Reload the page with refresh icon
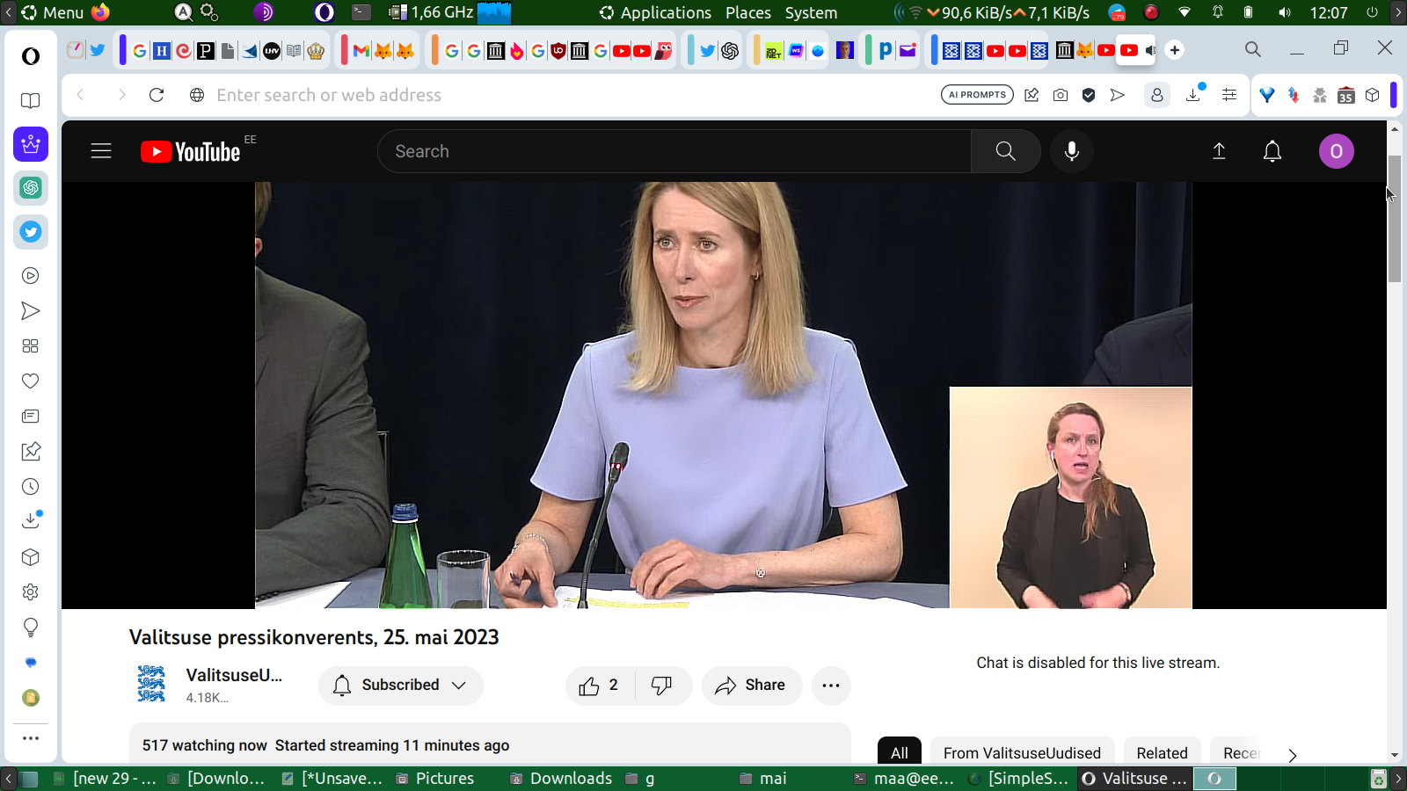 pos(157,95)
